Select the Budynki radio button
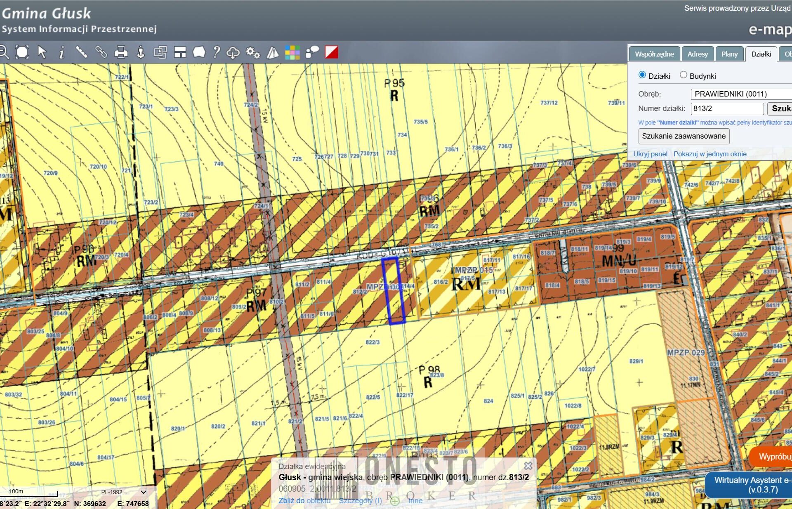 [x=684, y=75]
